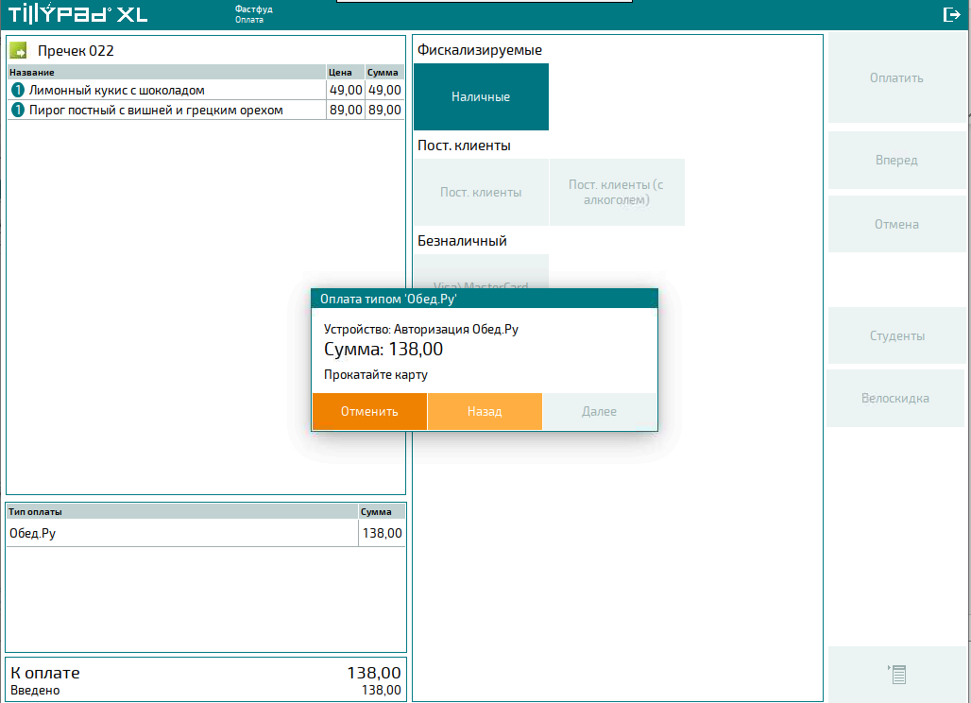Click quantity badge for Лимонный кукис с шоколадом

coord(17,91)
